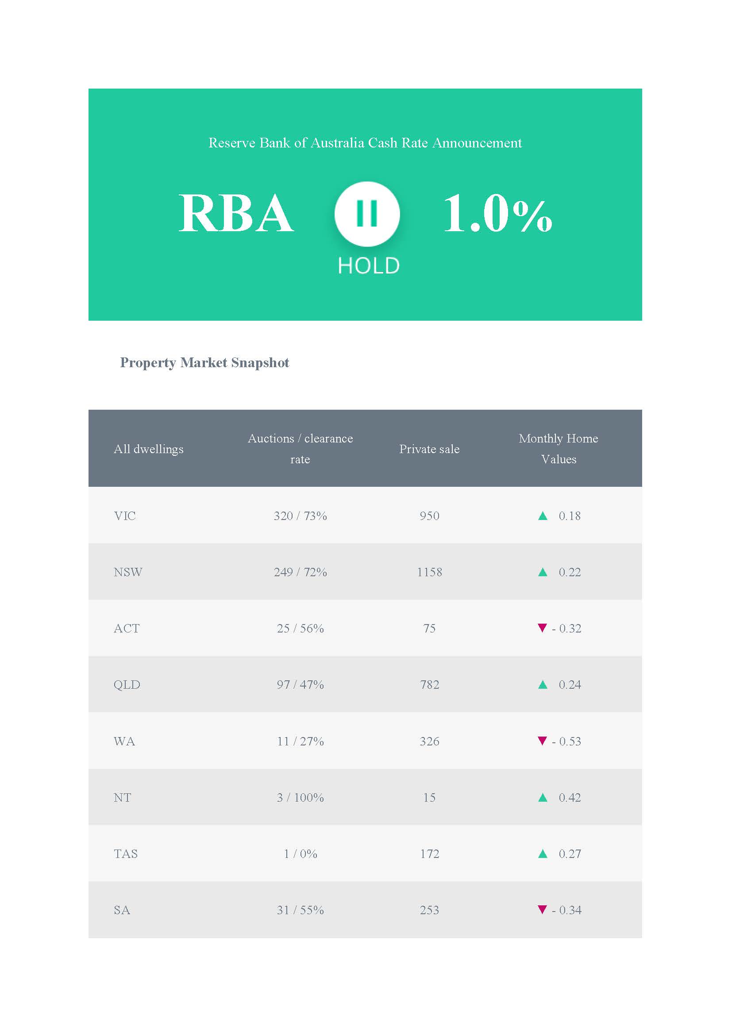This screenshot has width=732, height=1036.
Task: Click the NSW private sale value 1158
Action: (429, 572)
